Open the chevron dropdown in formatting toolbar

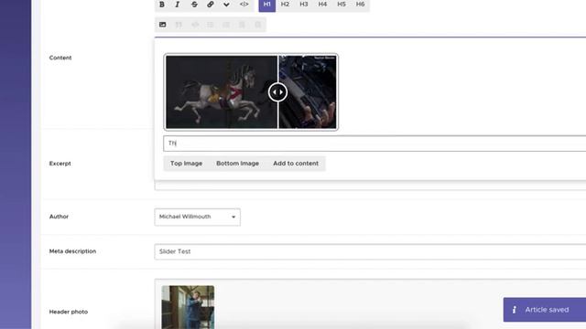pyautogui.click(x=226, y=5)
